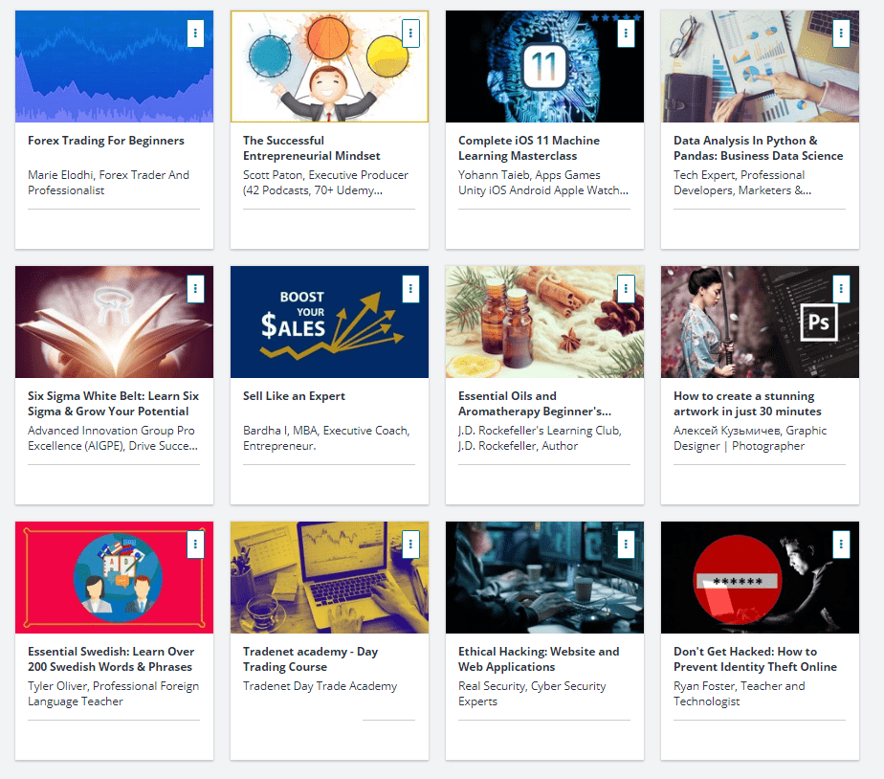This screenshot has height=779, width=884.
Task: Open options menu on stunning artwork Photoshop card
Action: (841, 289)
